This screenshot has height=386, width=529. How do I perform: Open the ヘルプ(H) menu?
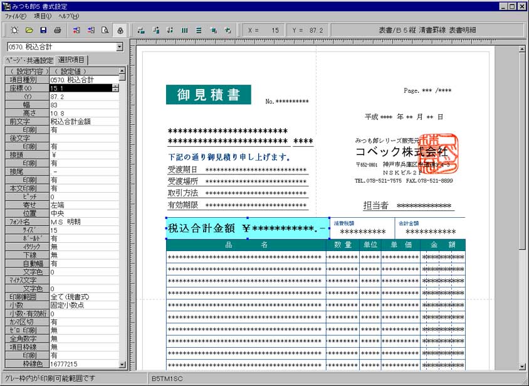click(68, 16)
